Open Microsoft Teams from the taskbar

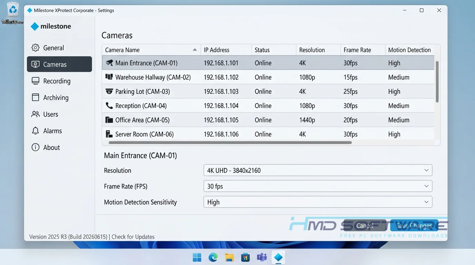click(x=262, y=257)
